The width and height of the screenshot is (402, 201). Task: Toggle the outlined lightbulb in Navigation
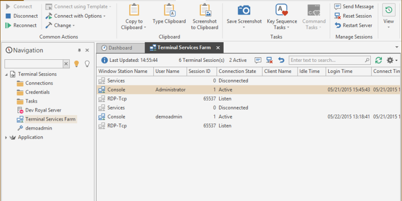(x=87, y=64)
